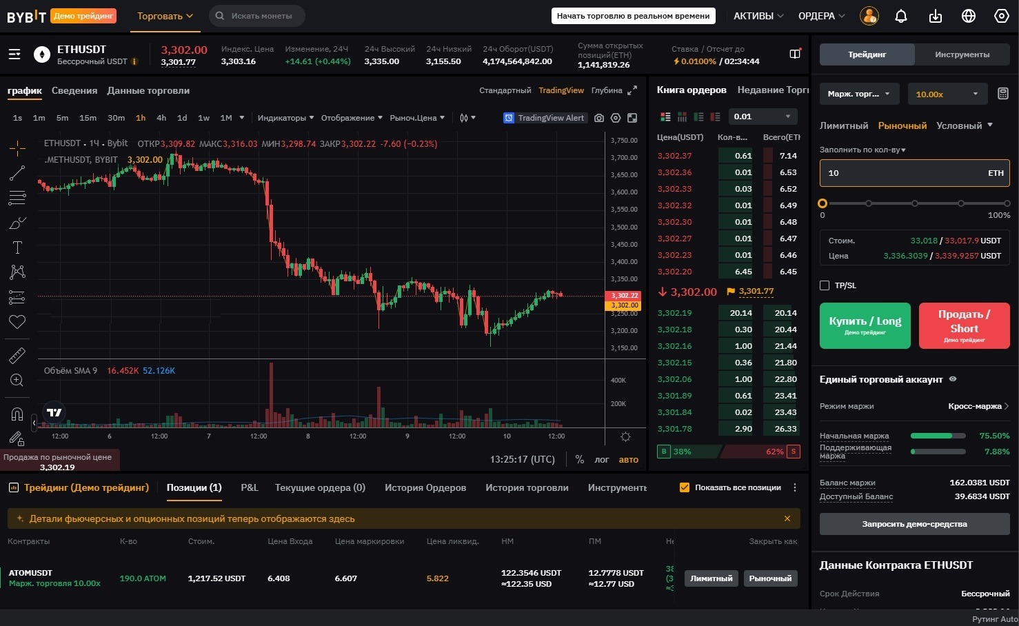The width and height of the screenshot is (1019, 626).
Task: Click the quantity input field with 10 ETH
Action: [915, 173]
